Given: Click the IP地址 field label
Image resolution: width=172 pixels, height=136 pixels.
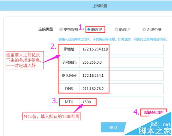Looking at the screenshot, I should pos(69,49).
